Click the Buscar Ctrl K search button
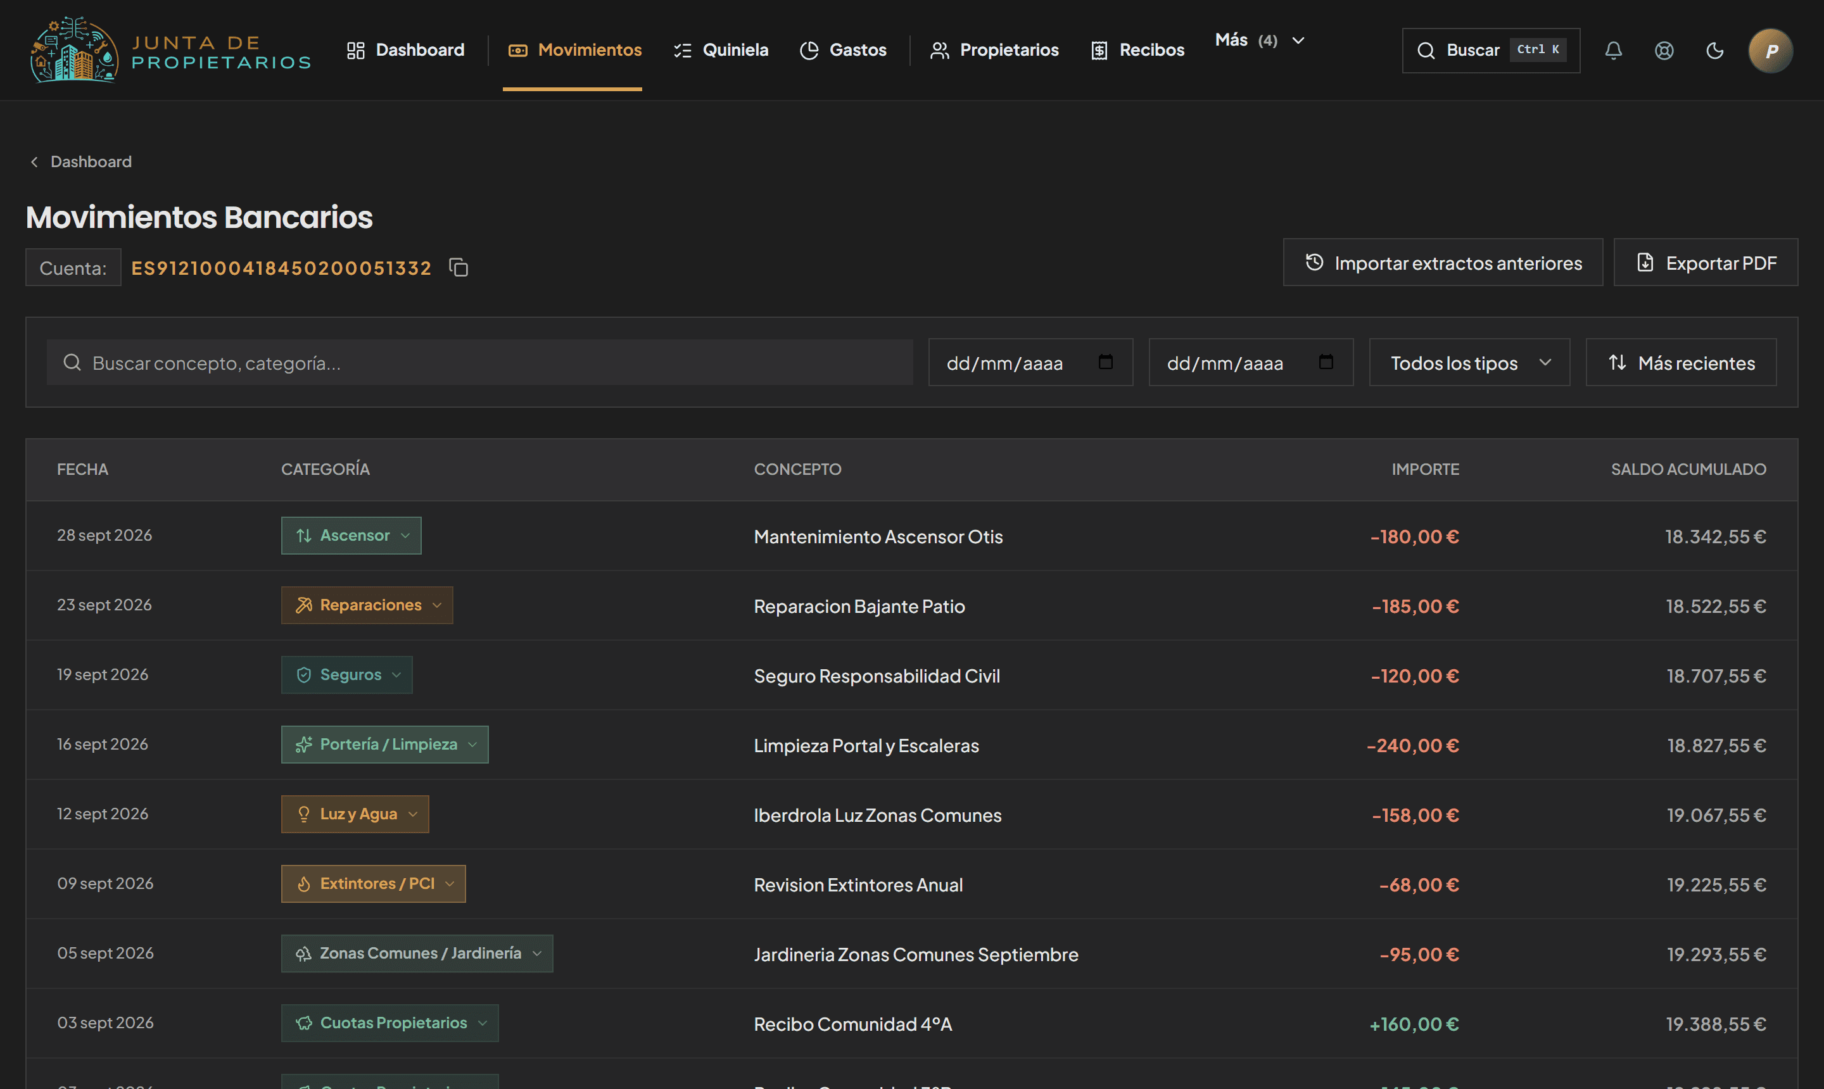Image resolution: width=1824 pixels, height=1089 pixels. click(1491, 50)
